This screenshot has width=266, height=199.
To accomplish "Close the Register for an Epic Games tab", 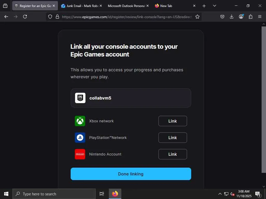I will 54,6.
